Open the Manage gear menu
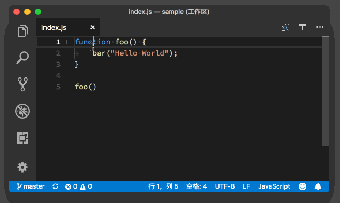340x203 pixels. [x=22, y=167]
